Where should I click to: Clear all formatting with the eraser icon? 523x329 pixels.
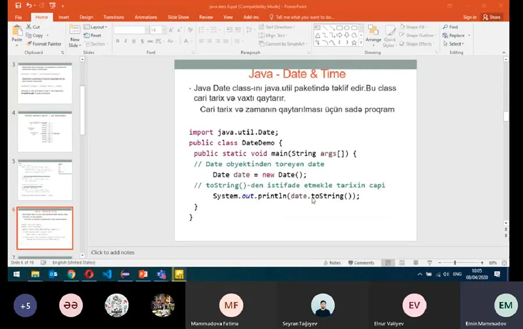click(x=190, y=30)
